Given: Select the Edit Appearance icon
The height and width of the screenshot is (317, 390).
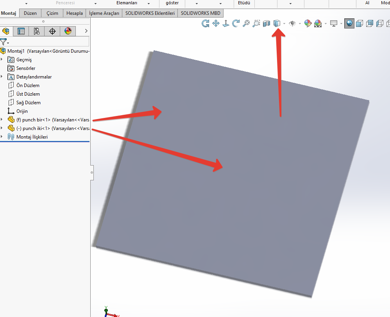Looking at the screenshot, I should 308,23.
